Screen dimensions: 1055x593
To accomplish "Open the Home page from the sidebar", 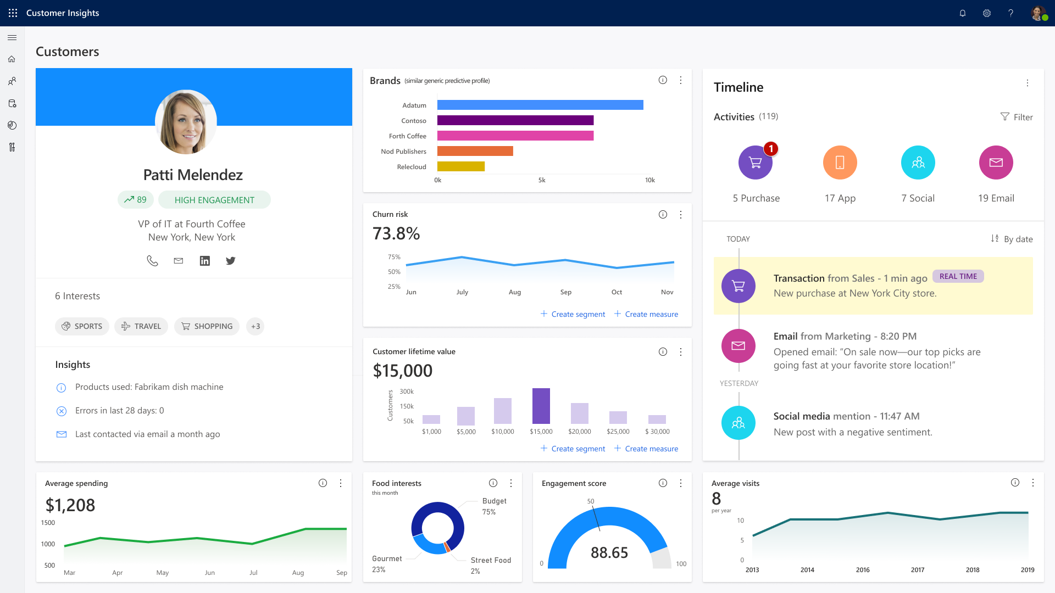I will 12,59.
